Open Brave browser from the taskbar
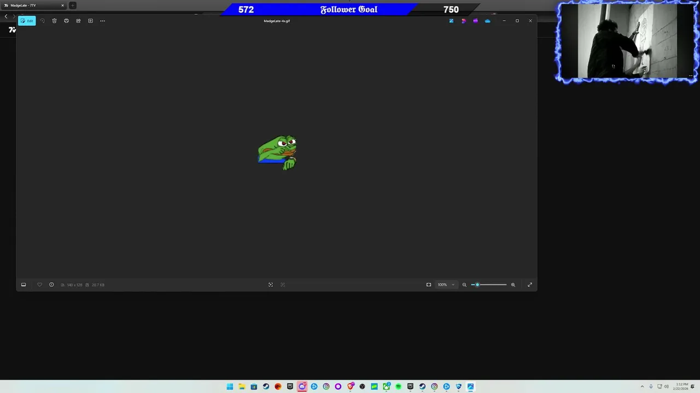This screenshot has height=393, width=700. [350, 386]
